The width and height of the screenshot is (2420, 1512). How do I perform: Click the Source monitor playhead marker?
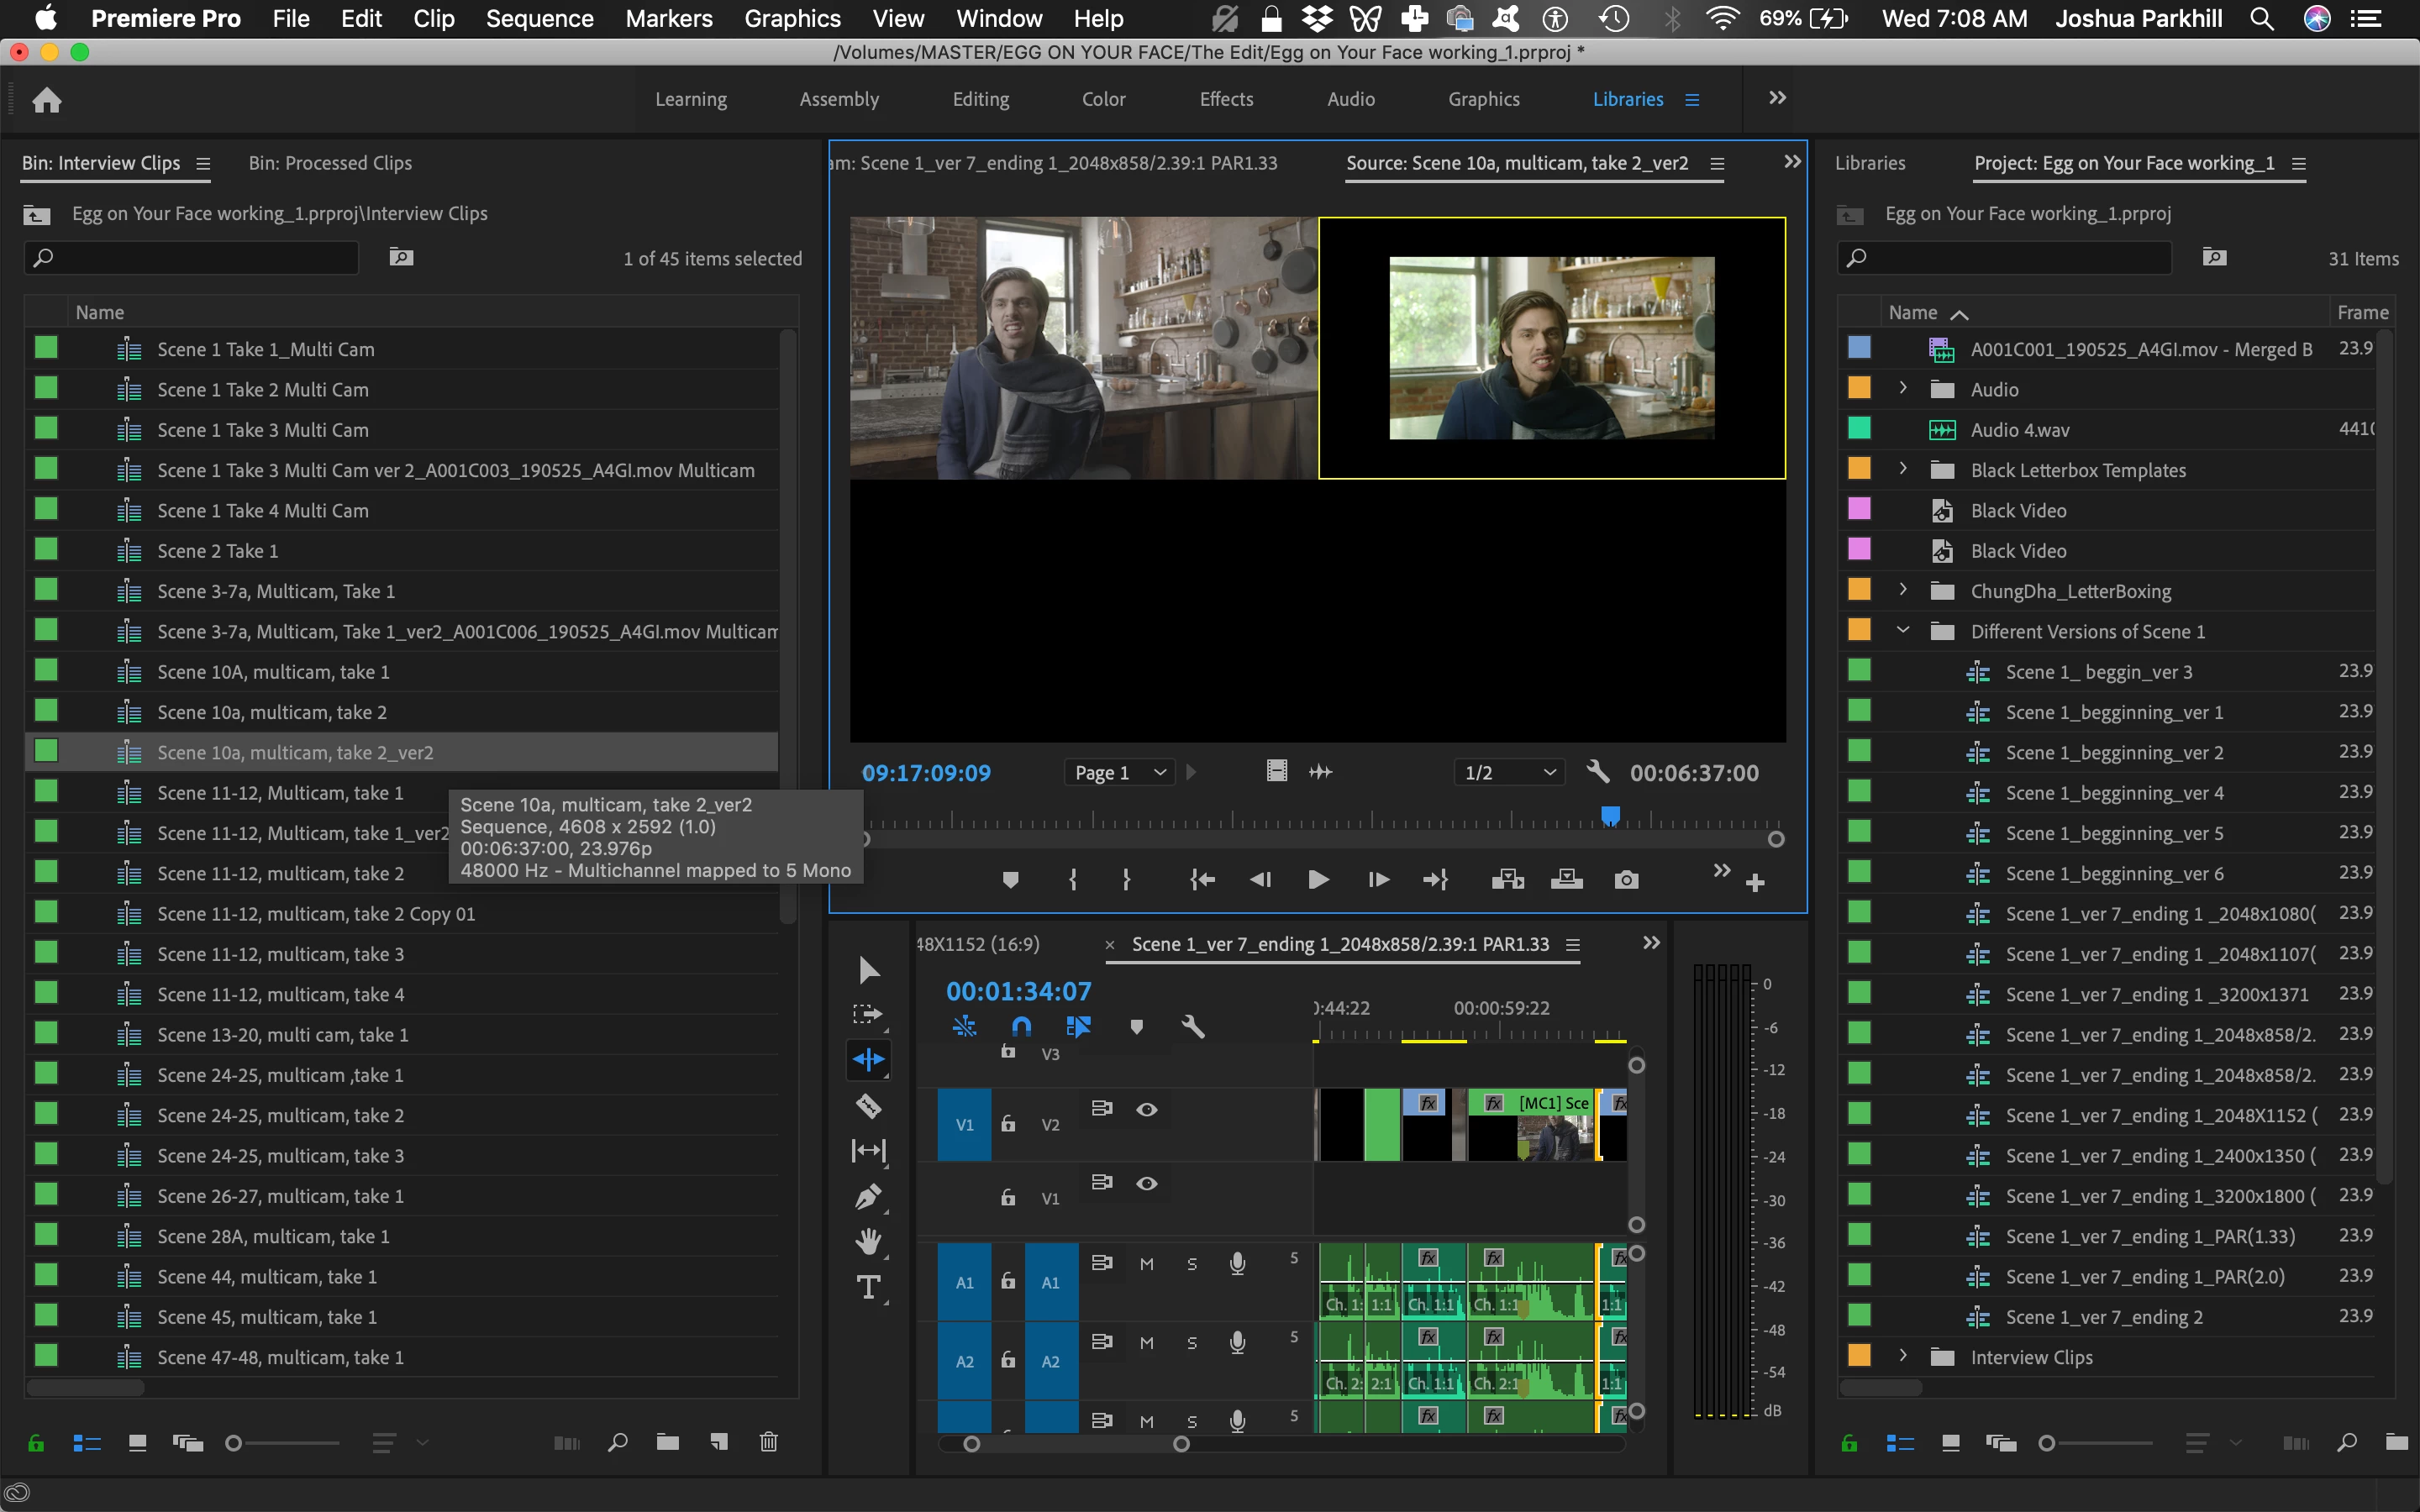pos(1610,816)
